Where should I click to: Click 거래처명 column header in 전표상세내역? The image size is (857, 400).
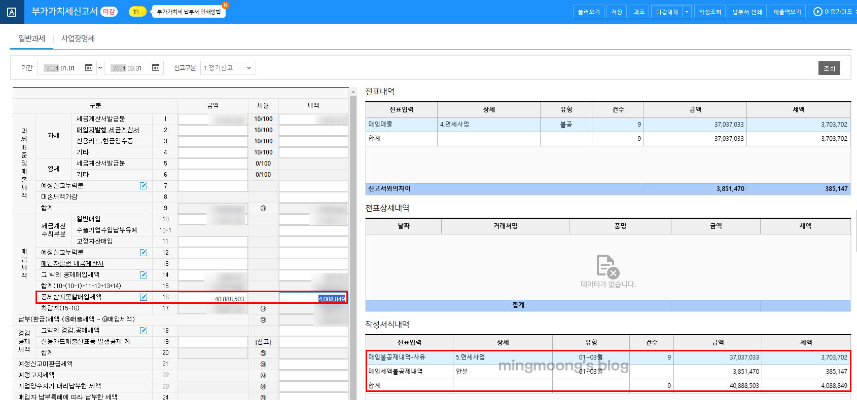[x=505, y=226]
